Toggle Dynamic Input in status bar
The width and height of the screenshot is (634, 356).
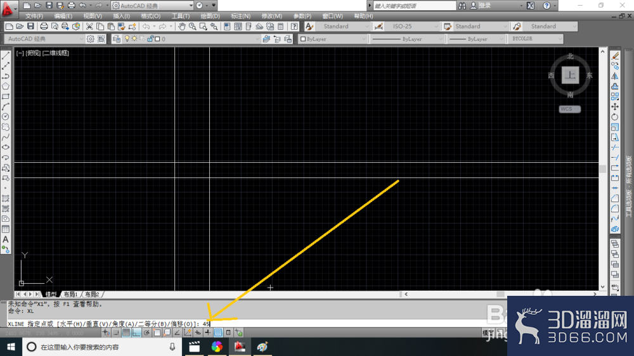tap(198, 333)
